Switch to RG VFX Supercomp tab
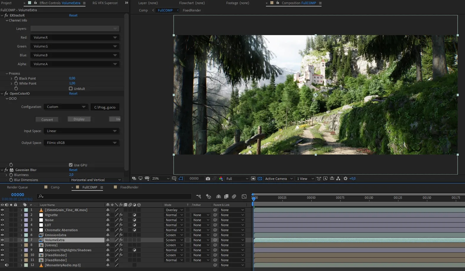 point(105,3)
